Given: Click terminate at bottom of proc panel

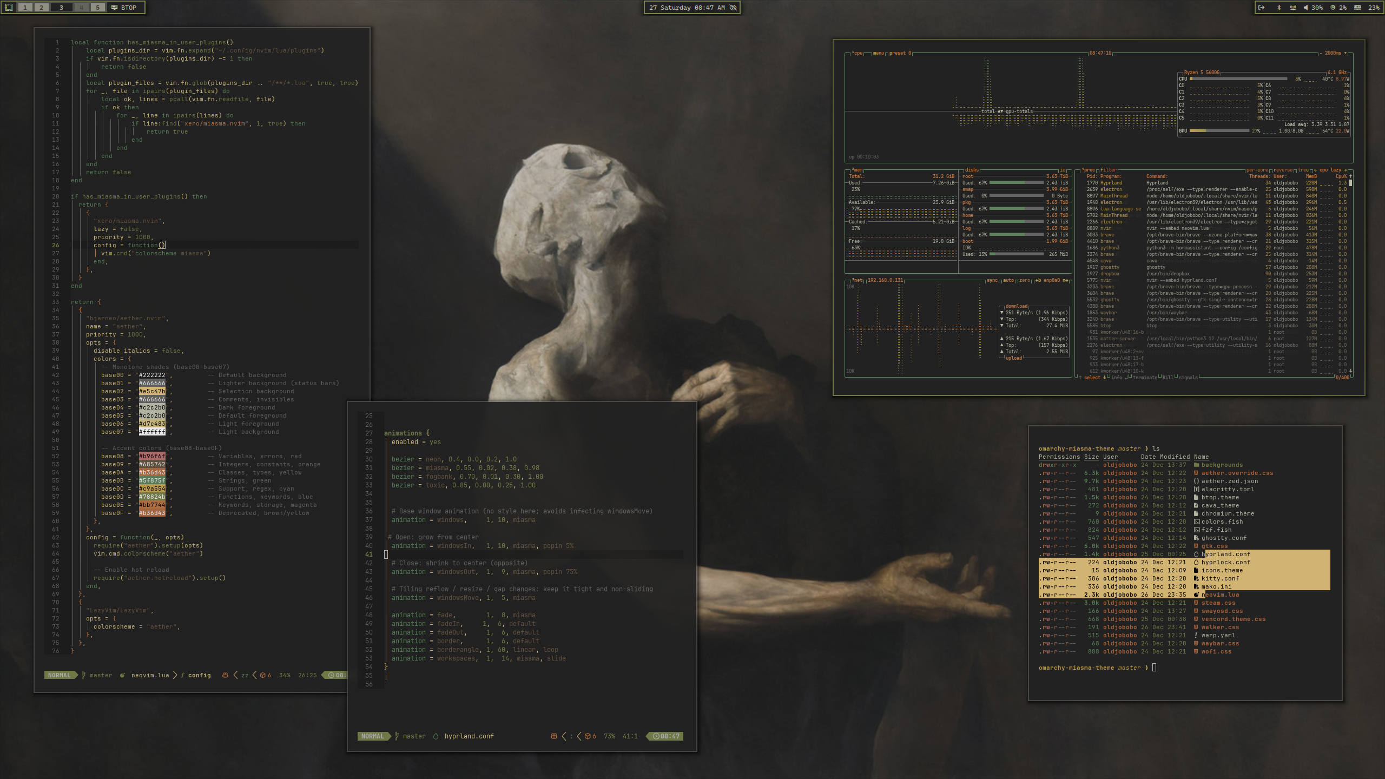Looking at the screenshot, I should (x=1145, y=378).
